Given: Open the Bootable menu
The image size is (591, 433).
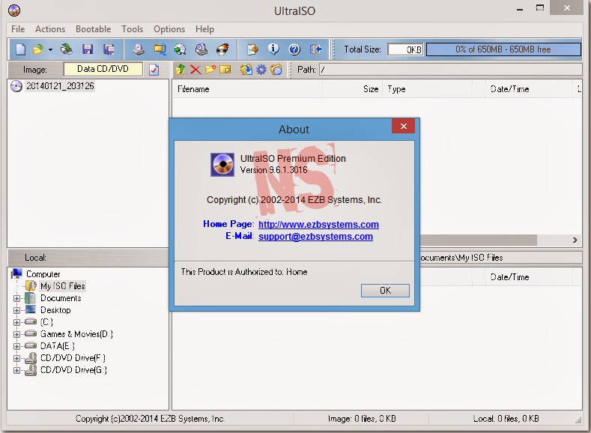Looking at the screenshot, I should tap(93, 29).
